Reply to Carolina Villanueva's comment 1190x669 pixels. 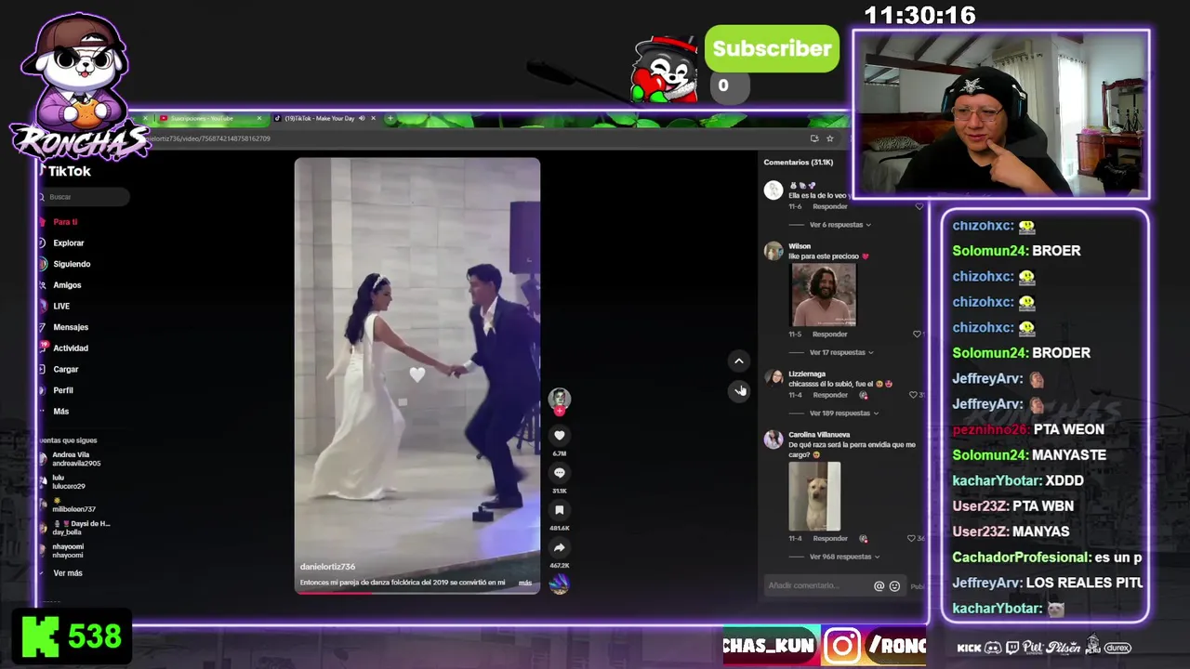click(x=829, y=538)
